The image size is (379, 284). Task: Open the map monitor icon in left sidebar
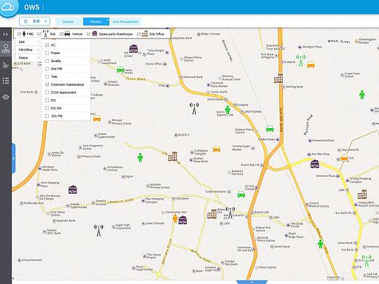tap(6, 49)
